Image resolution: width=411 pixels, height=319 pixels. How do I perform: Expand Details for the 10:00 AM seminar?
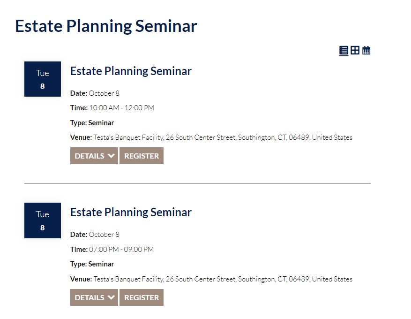(x=94, y=156)
